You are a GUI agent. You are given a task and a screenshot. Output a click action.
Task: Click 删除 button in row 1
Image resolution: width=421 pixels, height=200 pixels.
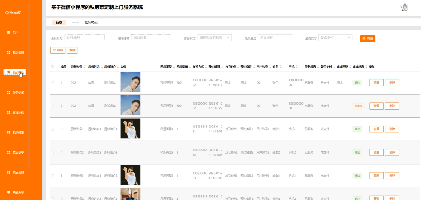coord(392,83)
